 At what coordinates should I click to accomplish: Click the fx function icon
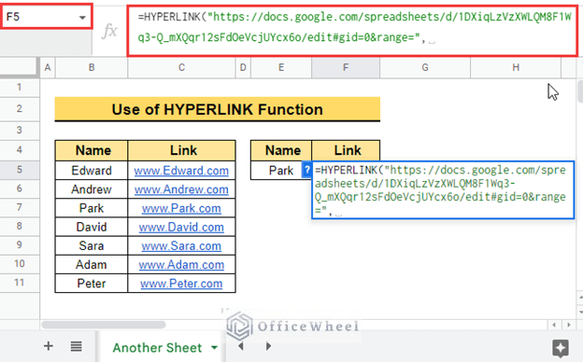[109, 31]
